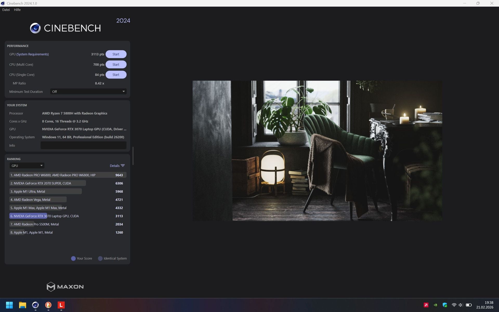The height and width of the screenshot is (312, 499).
Task: Select AMD Radeon PRO W6800 ranking entry
Action: [68, 175]
